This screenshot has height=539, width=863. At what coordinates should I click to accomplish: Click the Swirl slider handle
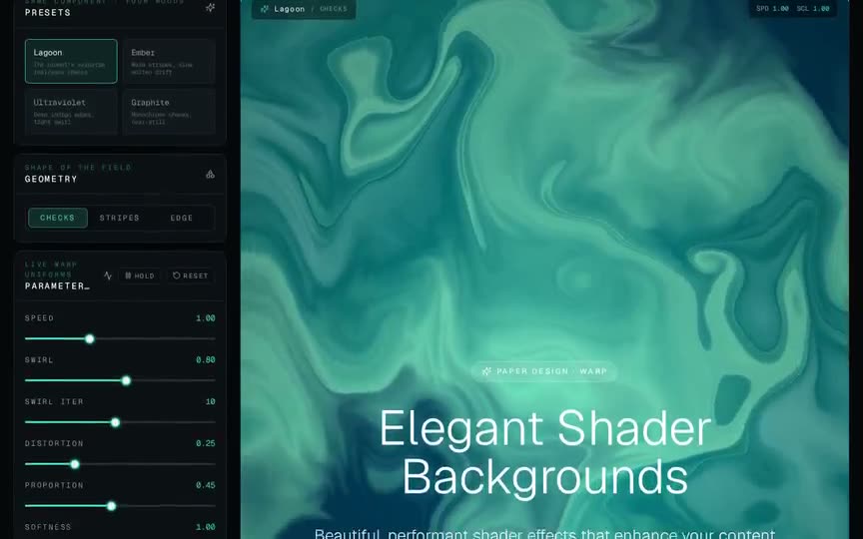126,380
